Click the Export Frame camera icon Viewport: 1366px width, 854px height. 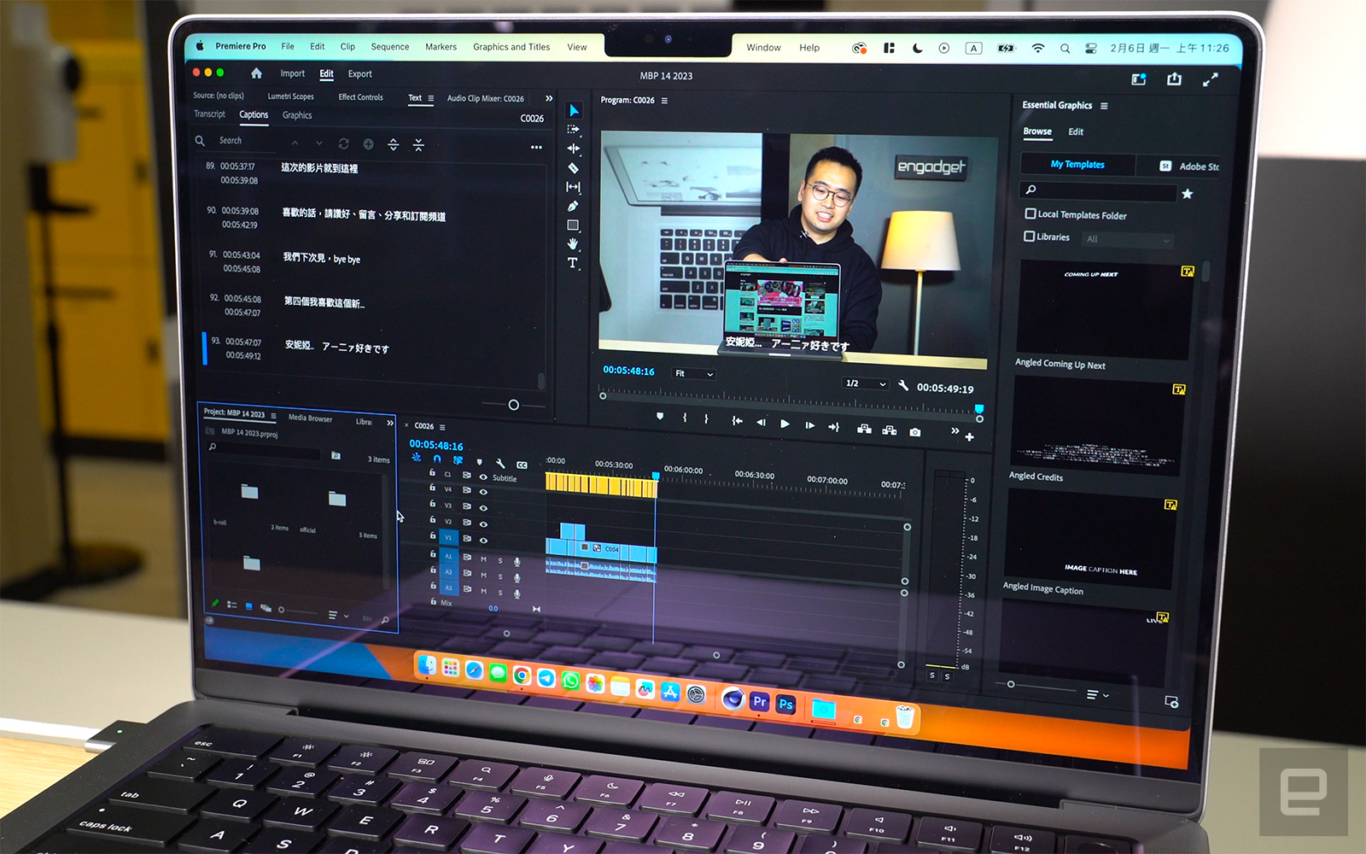(915, 432)
